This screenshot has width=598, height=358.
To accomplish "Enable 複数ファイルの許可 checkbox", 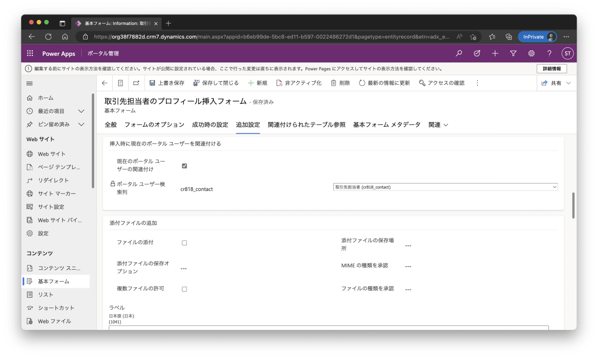I will (184, 289).
